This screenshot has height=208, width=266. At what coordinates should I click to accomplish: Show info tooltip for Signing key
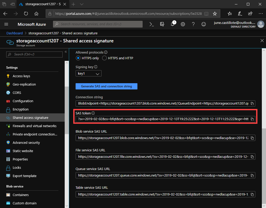tap(96, 67)
